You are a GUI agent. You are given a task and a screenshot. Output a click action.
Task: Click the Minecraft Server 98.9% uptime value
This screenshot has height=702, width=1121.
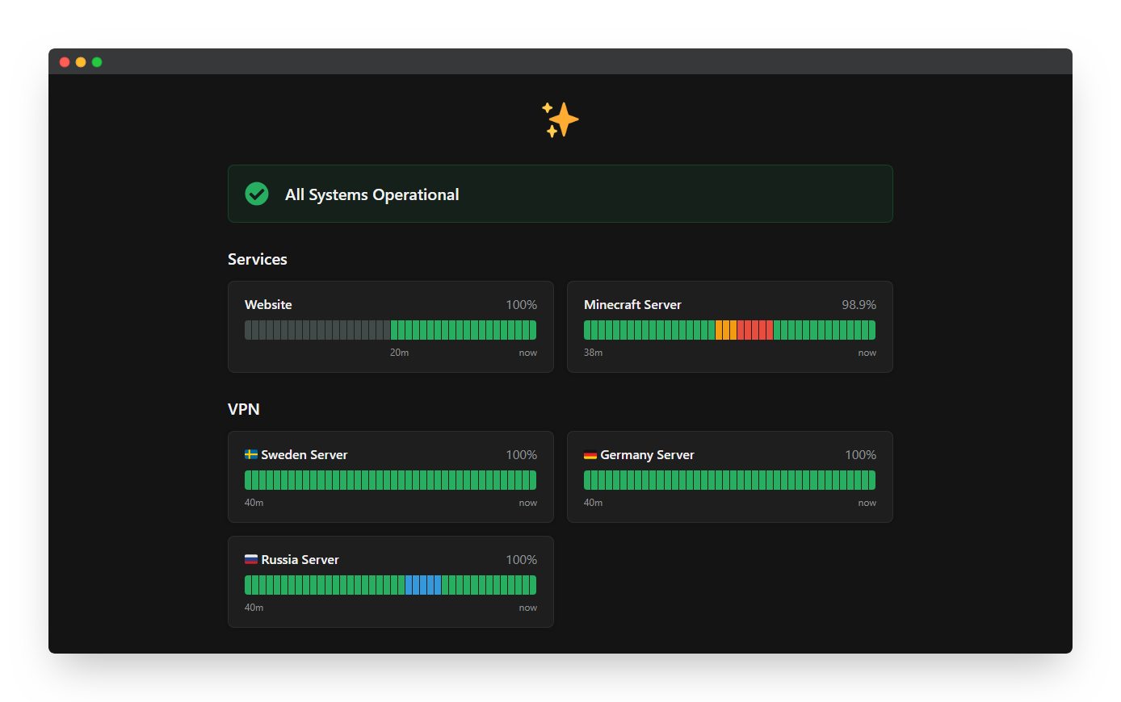859,305
